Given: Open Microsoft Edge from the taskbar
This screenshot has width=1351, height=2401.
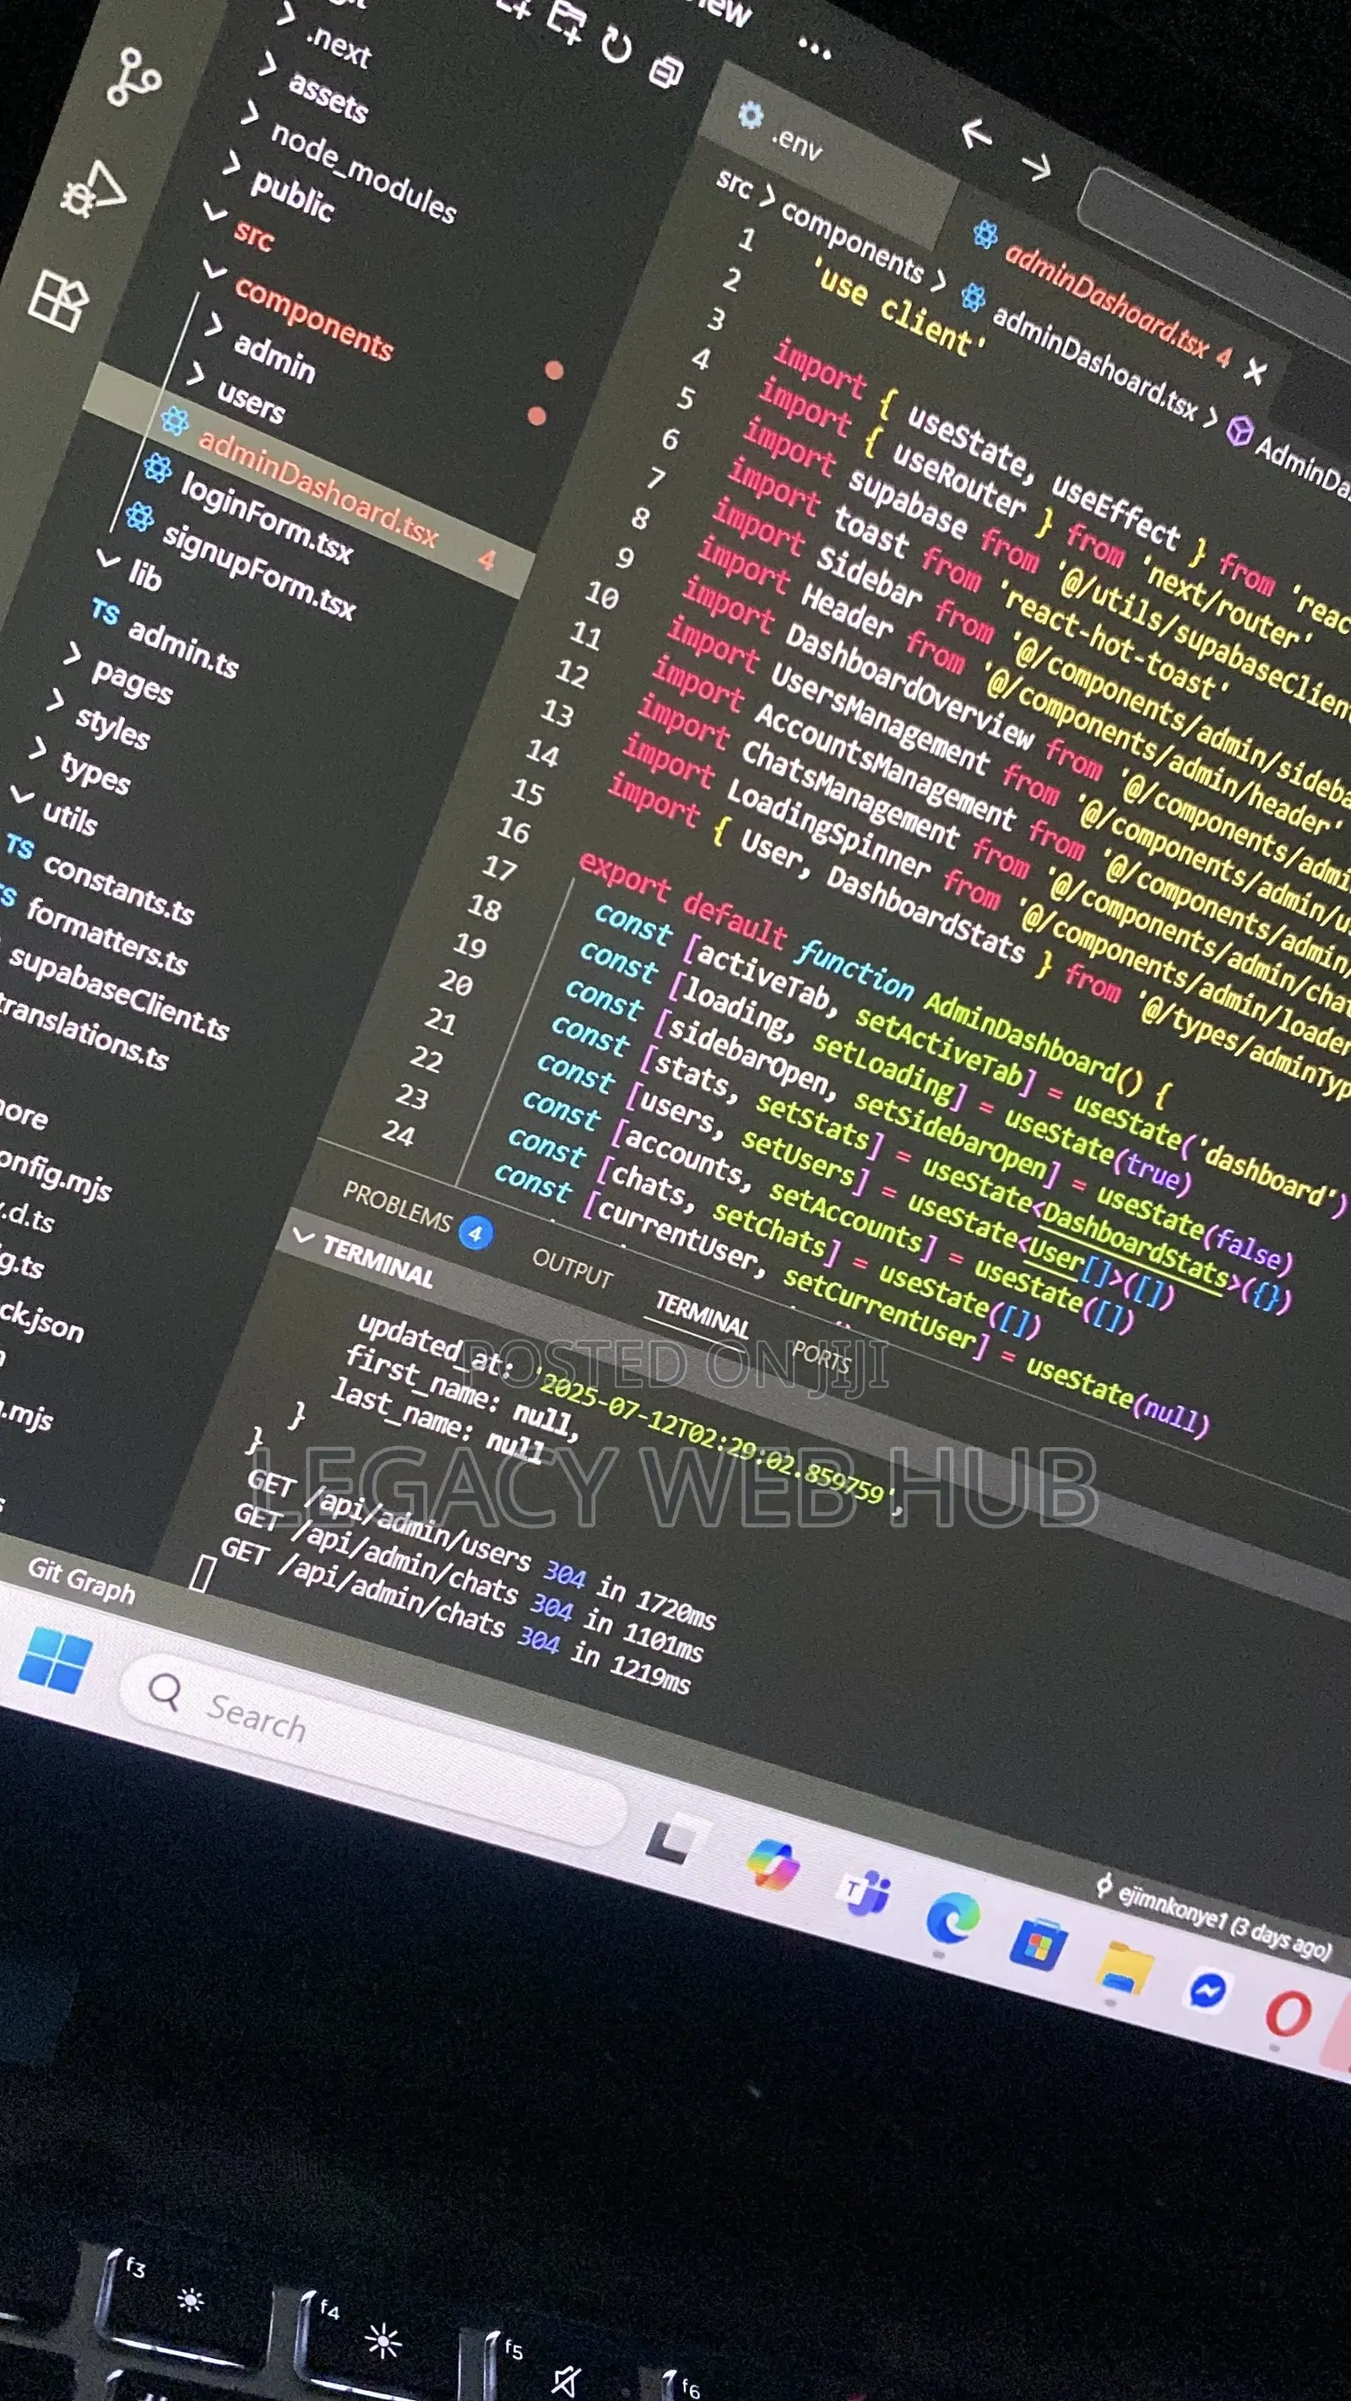Looking at the screenshot, I should pos(952,1917).
